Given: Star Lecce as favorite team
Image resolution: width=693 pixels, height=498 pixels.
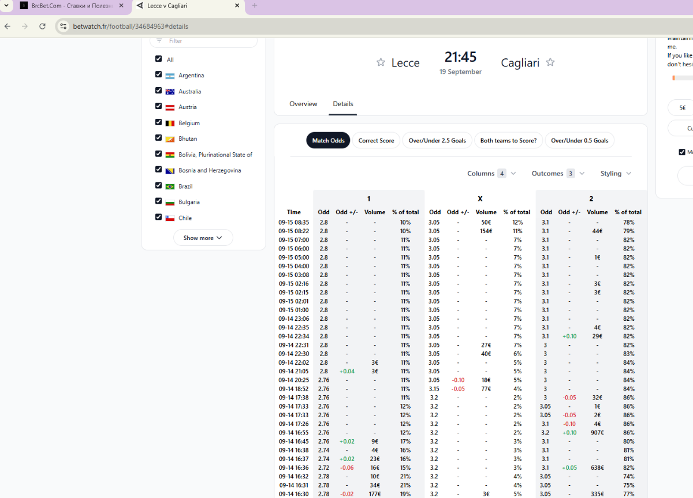Looking at the screenshot, I should [x=381, y=62].
